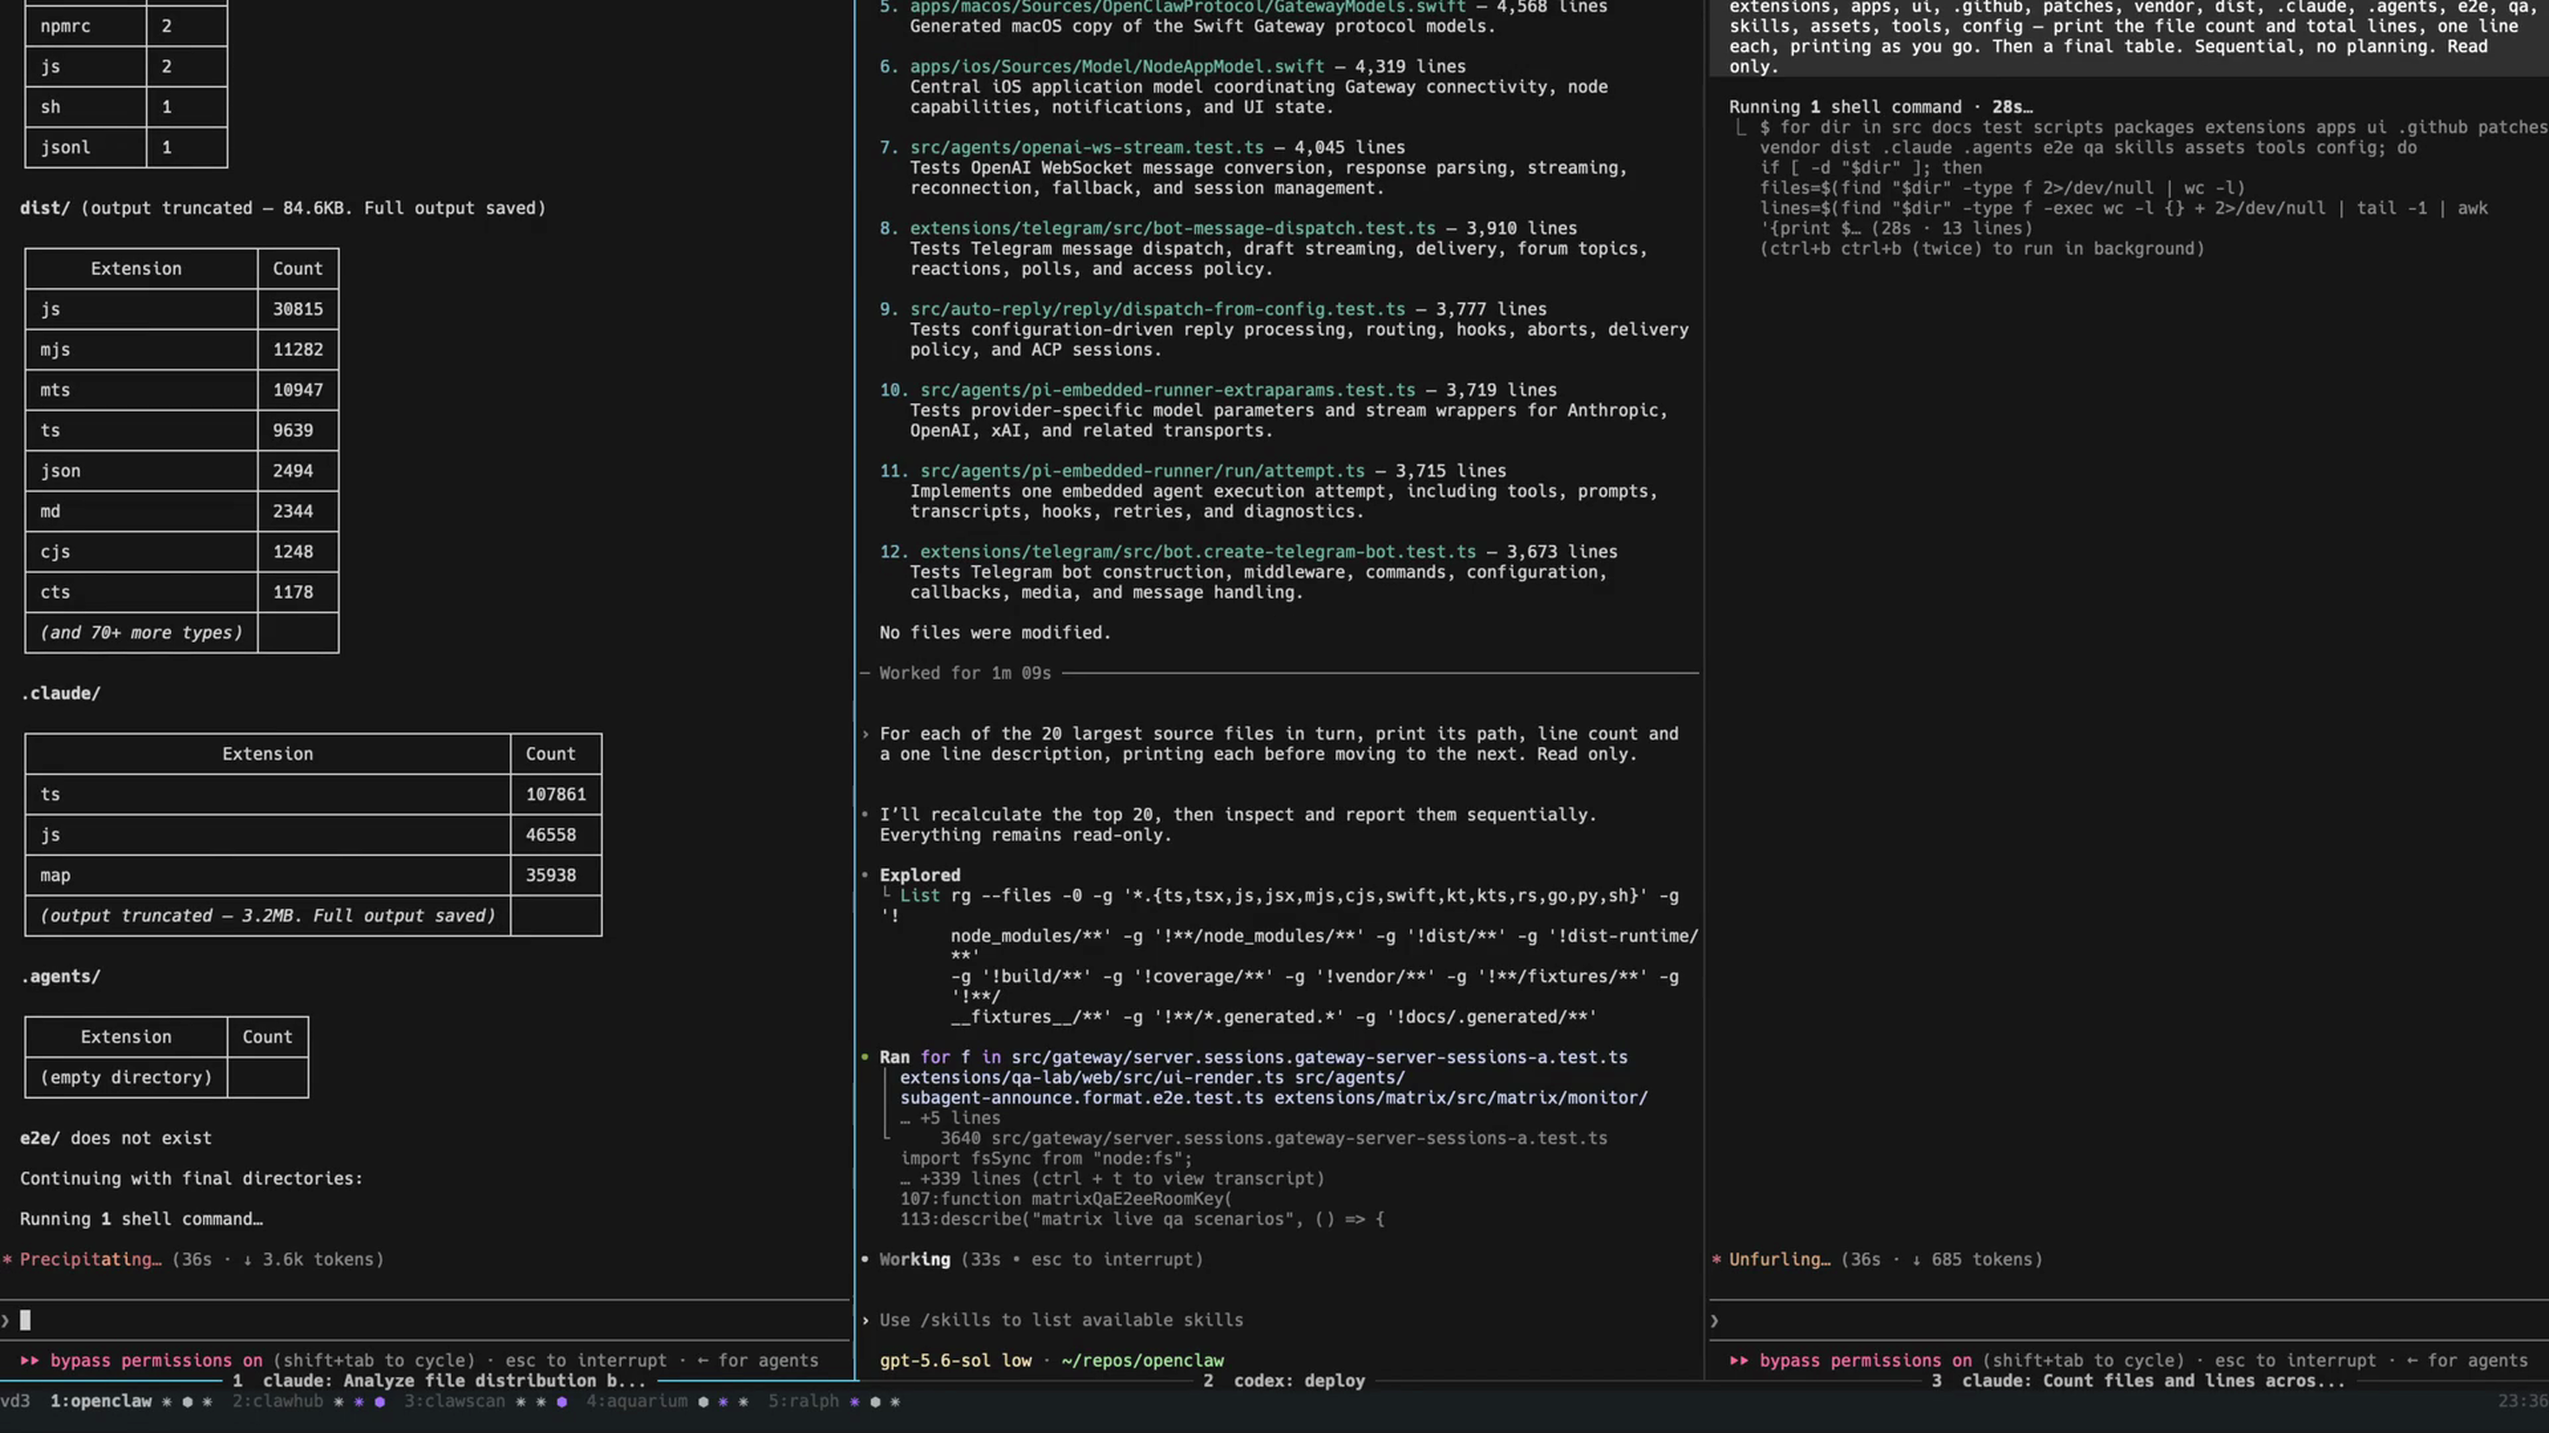Switch to tmux window 4:aquarium
2549x1433 pixels.
click(x=637, y=1401)
